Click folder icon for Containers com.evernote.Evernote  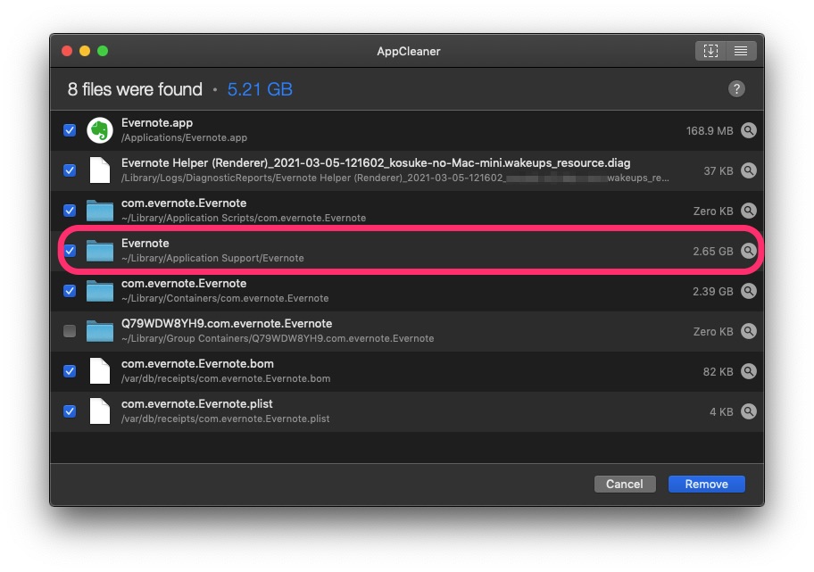click(x=100, y=291)
